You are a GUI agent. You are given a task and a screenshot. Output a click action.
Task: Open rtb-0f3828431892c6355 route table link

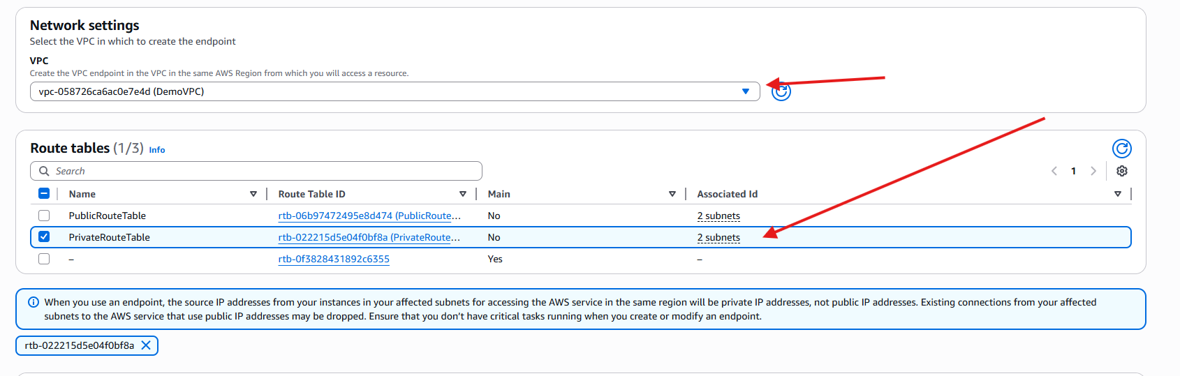pyautogui.click(x=334, y=259)
